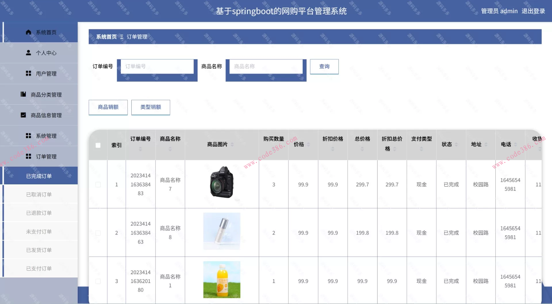Open 已取消订单 in the sidebar
The image size is (552, 304).
39,194
